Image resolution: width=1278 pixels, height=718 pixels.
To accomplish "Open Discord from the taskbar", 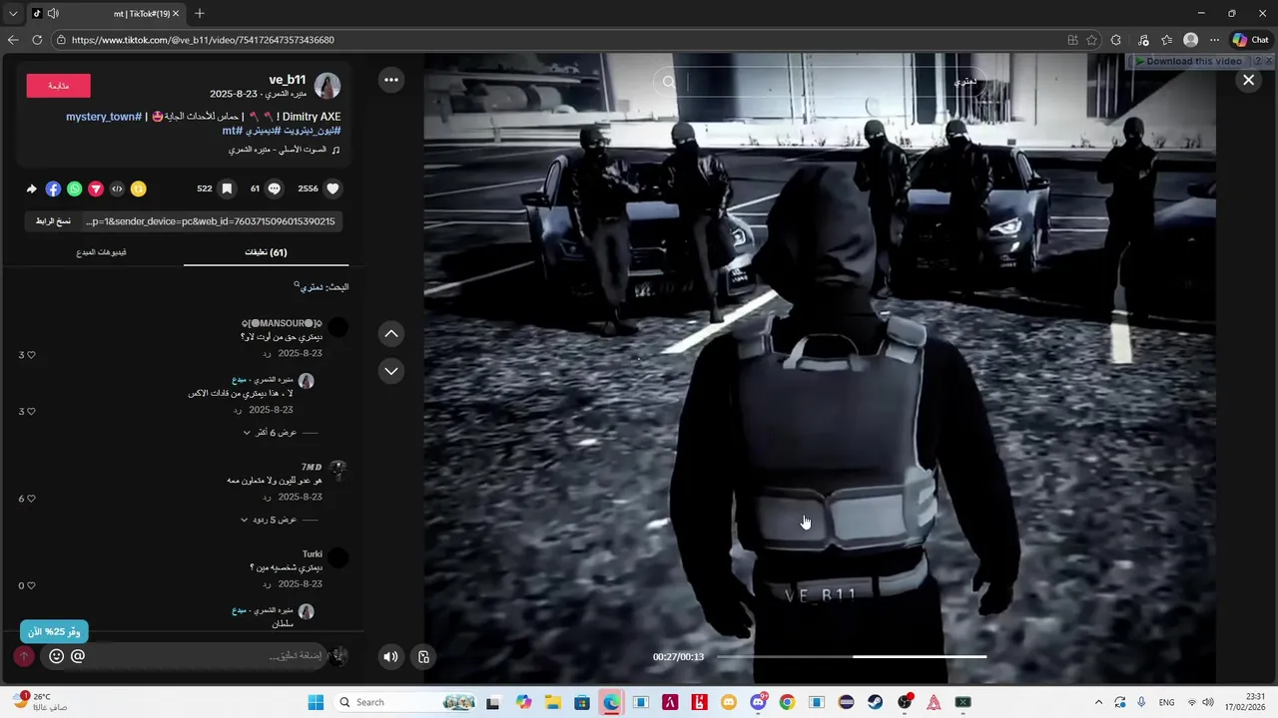I will (759, 702).
